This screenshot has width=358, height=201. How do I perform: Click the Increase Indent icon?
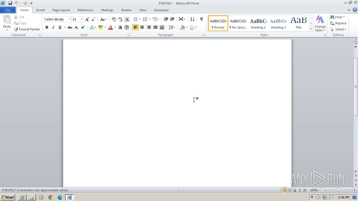172,19
